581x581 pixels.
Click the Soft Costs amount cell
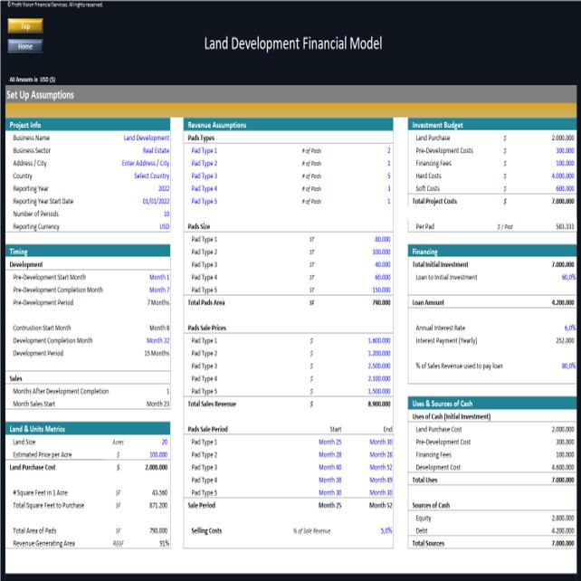(x=564, y=188)
